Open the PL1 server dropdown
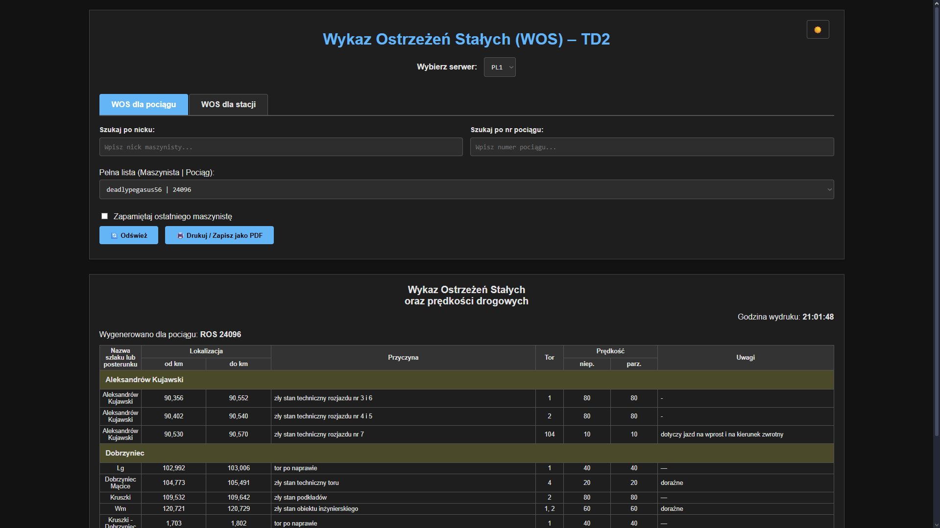940x528 pixels. pyautogui.click(x=500, y=68)
